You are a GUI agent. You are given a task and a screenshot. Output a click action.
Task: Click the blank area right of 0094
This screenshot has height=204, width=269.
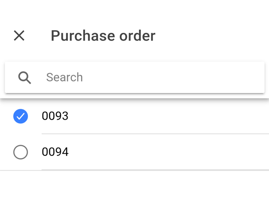click(x=188, y=152)
